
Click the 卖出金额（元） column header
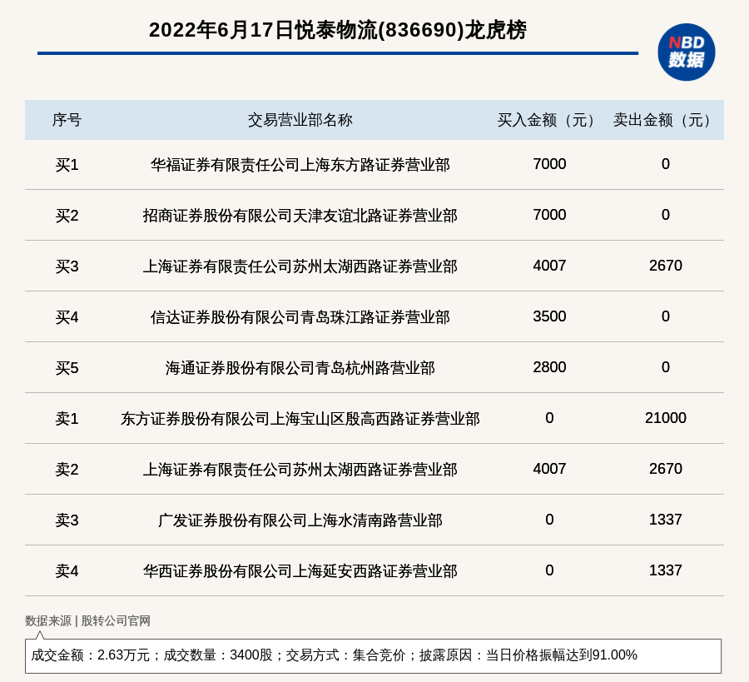pos(666,120)
